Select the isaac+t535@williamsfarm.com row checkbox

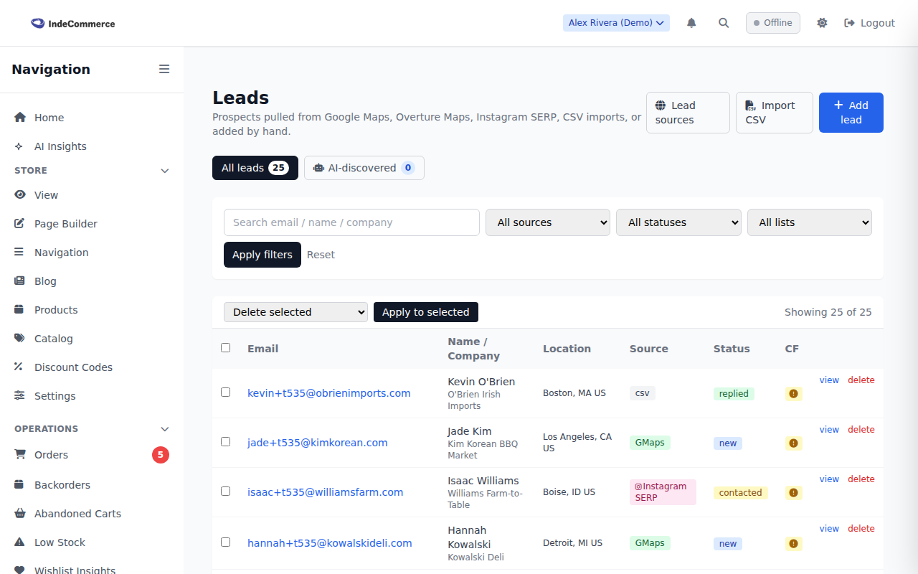pos(226,491)
